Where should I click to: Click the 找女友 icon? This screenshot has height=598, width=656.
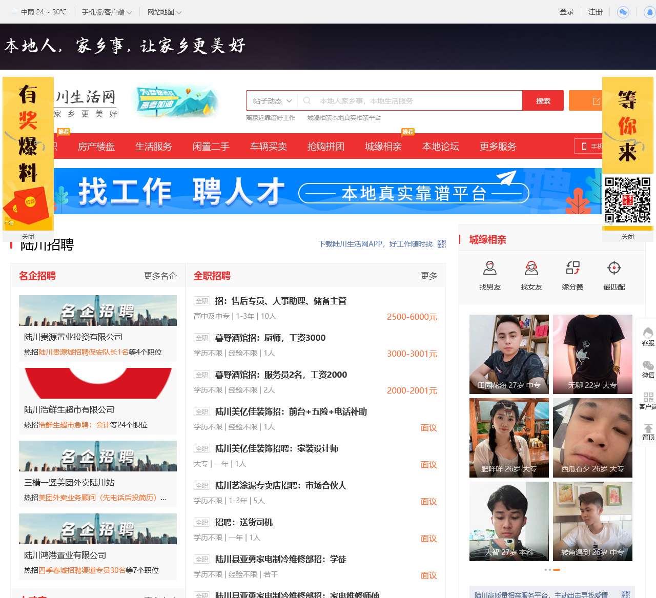(x=531, y=268)
